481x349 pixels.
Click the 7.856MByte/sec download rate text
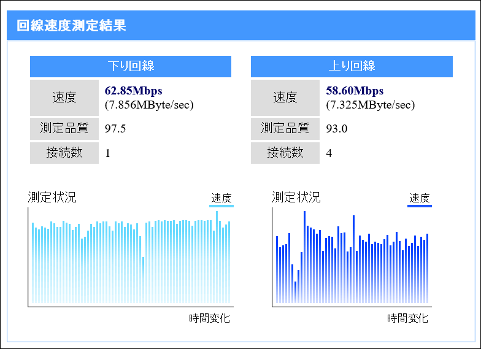[x=149, y=105]
